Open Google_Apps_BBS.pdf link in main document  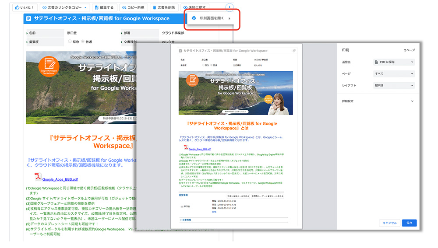(60, 179)
